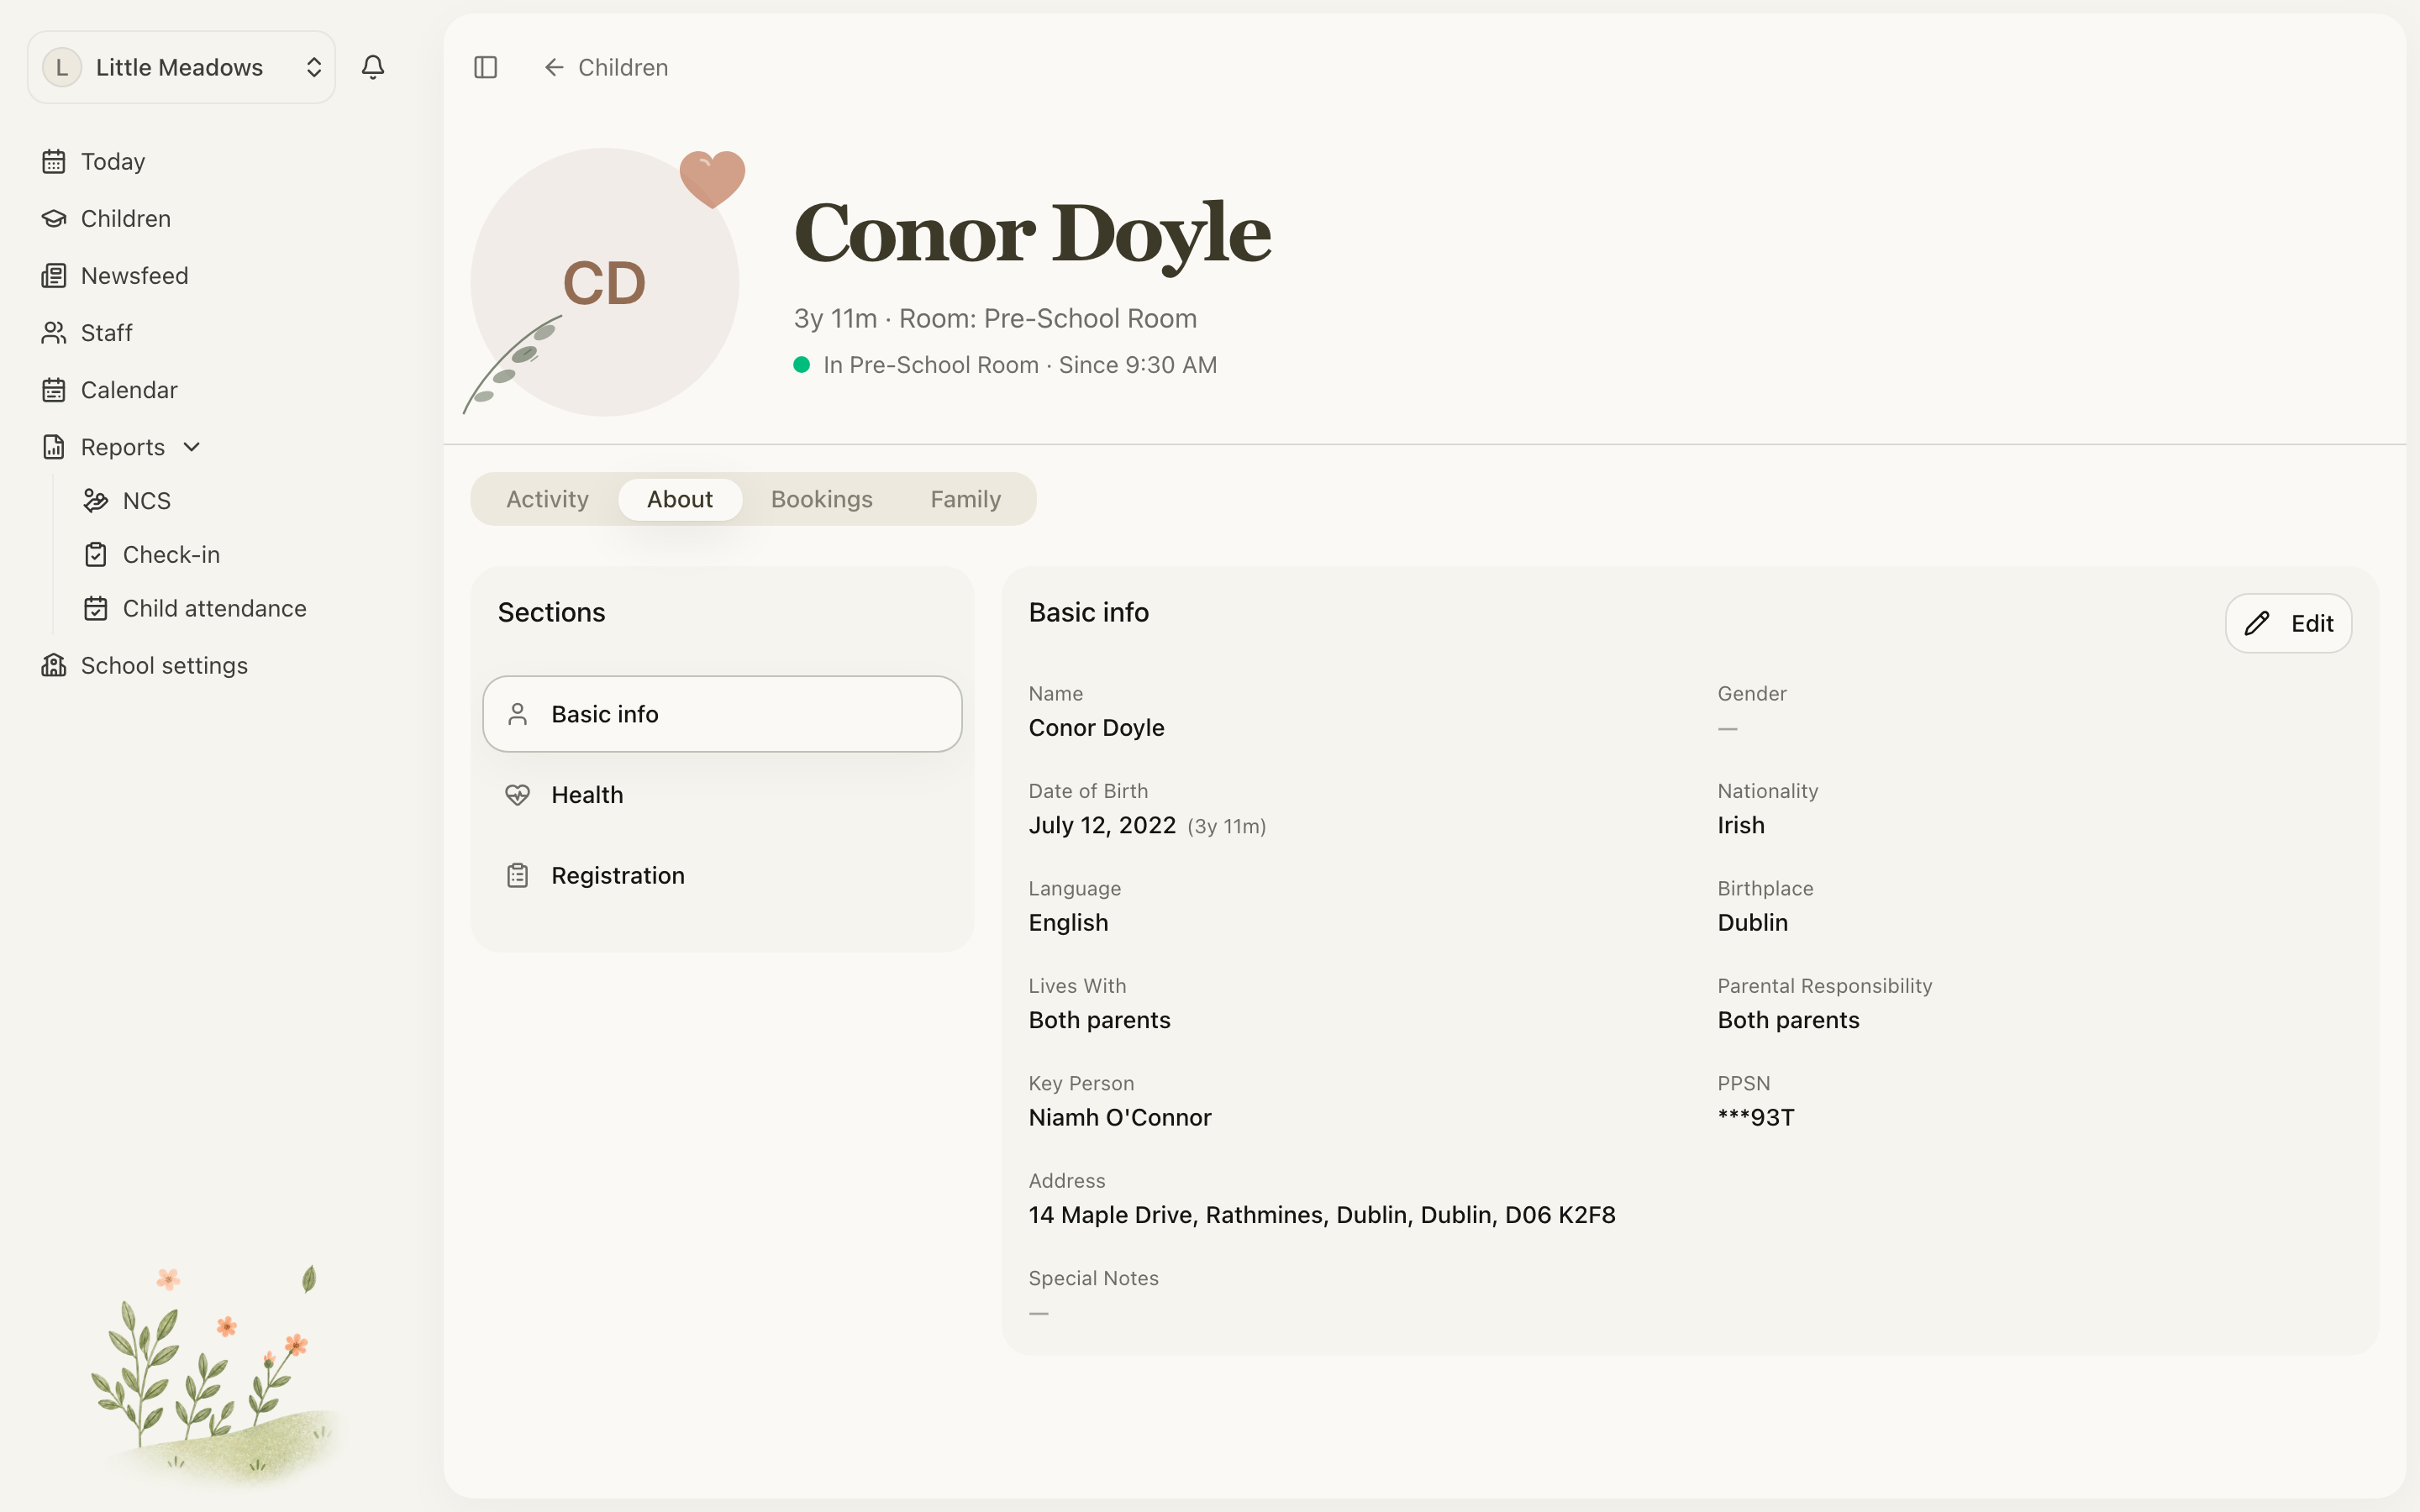Collapse the Reports submenu chevron
2420x1512 pixels.
pos(192,447)
